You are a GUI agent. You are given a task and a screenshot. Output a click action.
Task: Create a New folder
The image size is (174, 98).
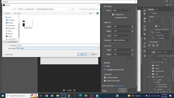17,13
